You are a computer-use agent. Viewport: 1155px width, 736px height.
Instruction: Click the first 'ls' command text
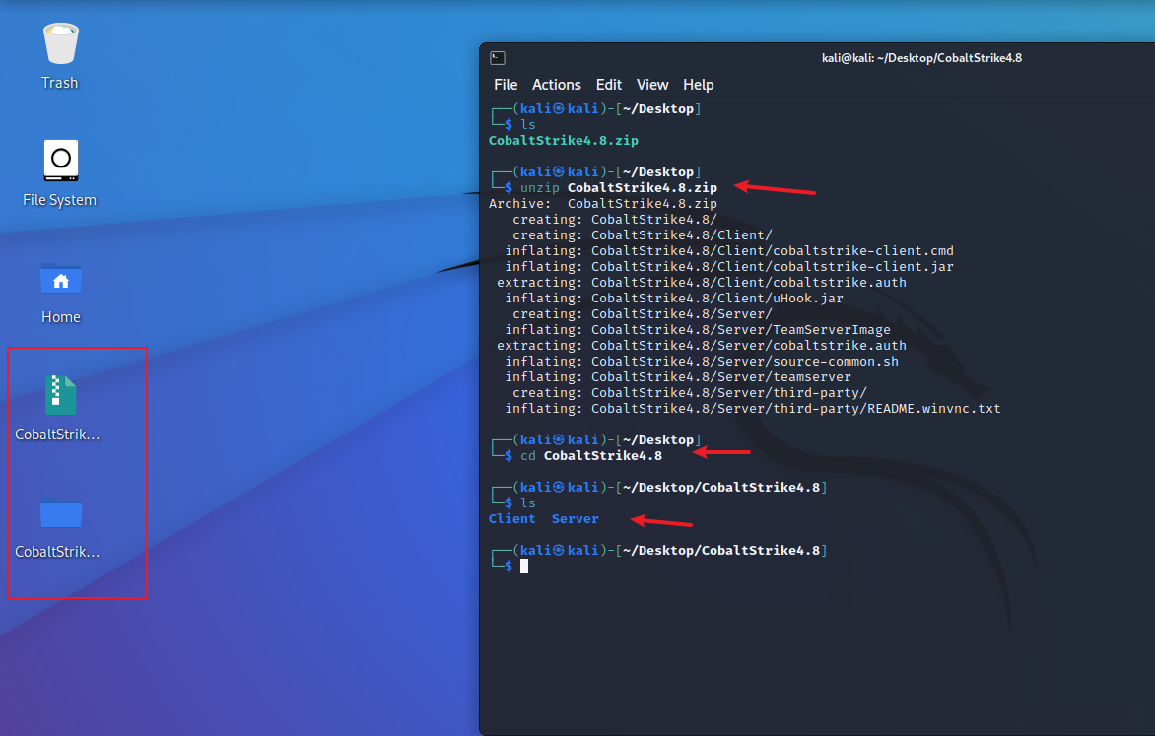tap(527, 124)
